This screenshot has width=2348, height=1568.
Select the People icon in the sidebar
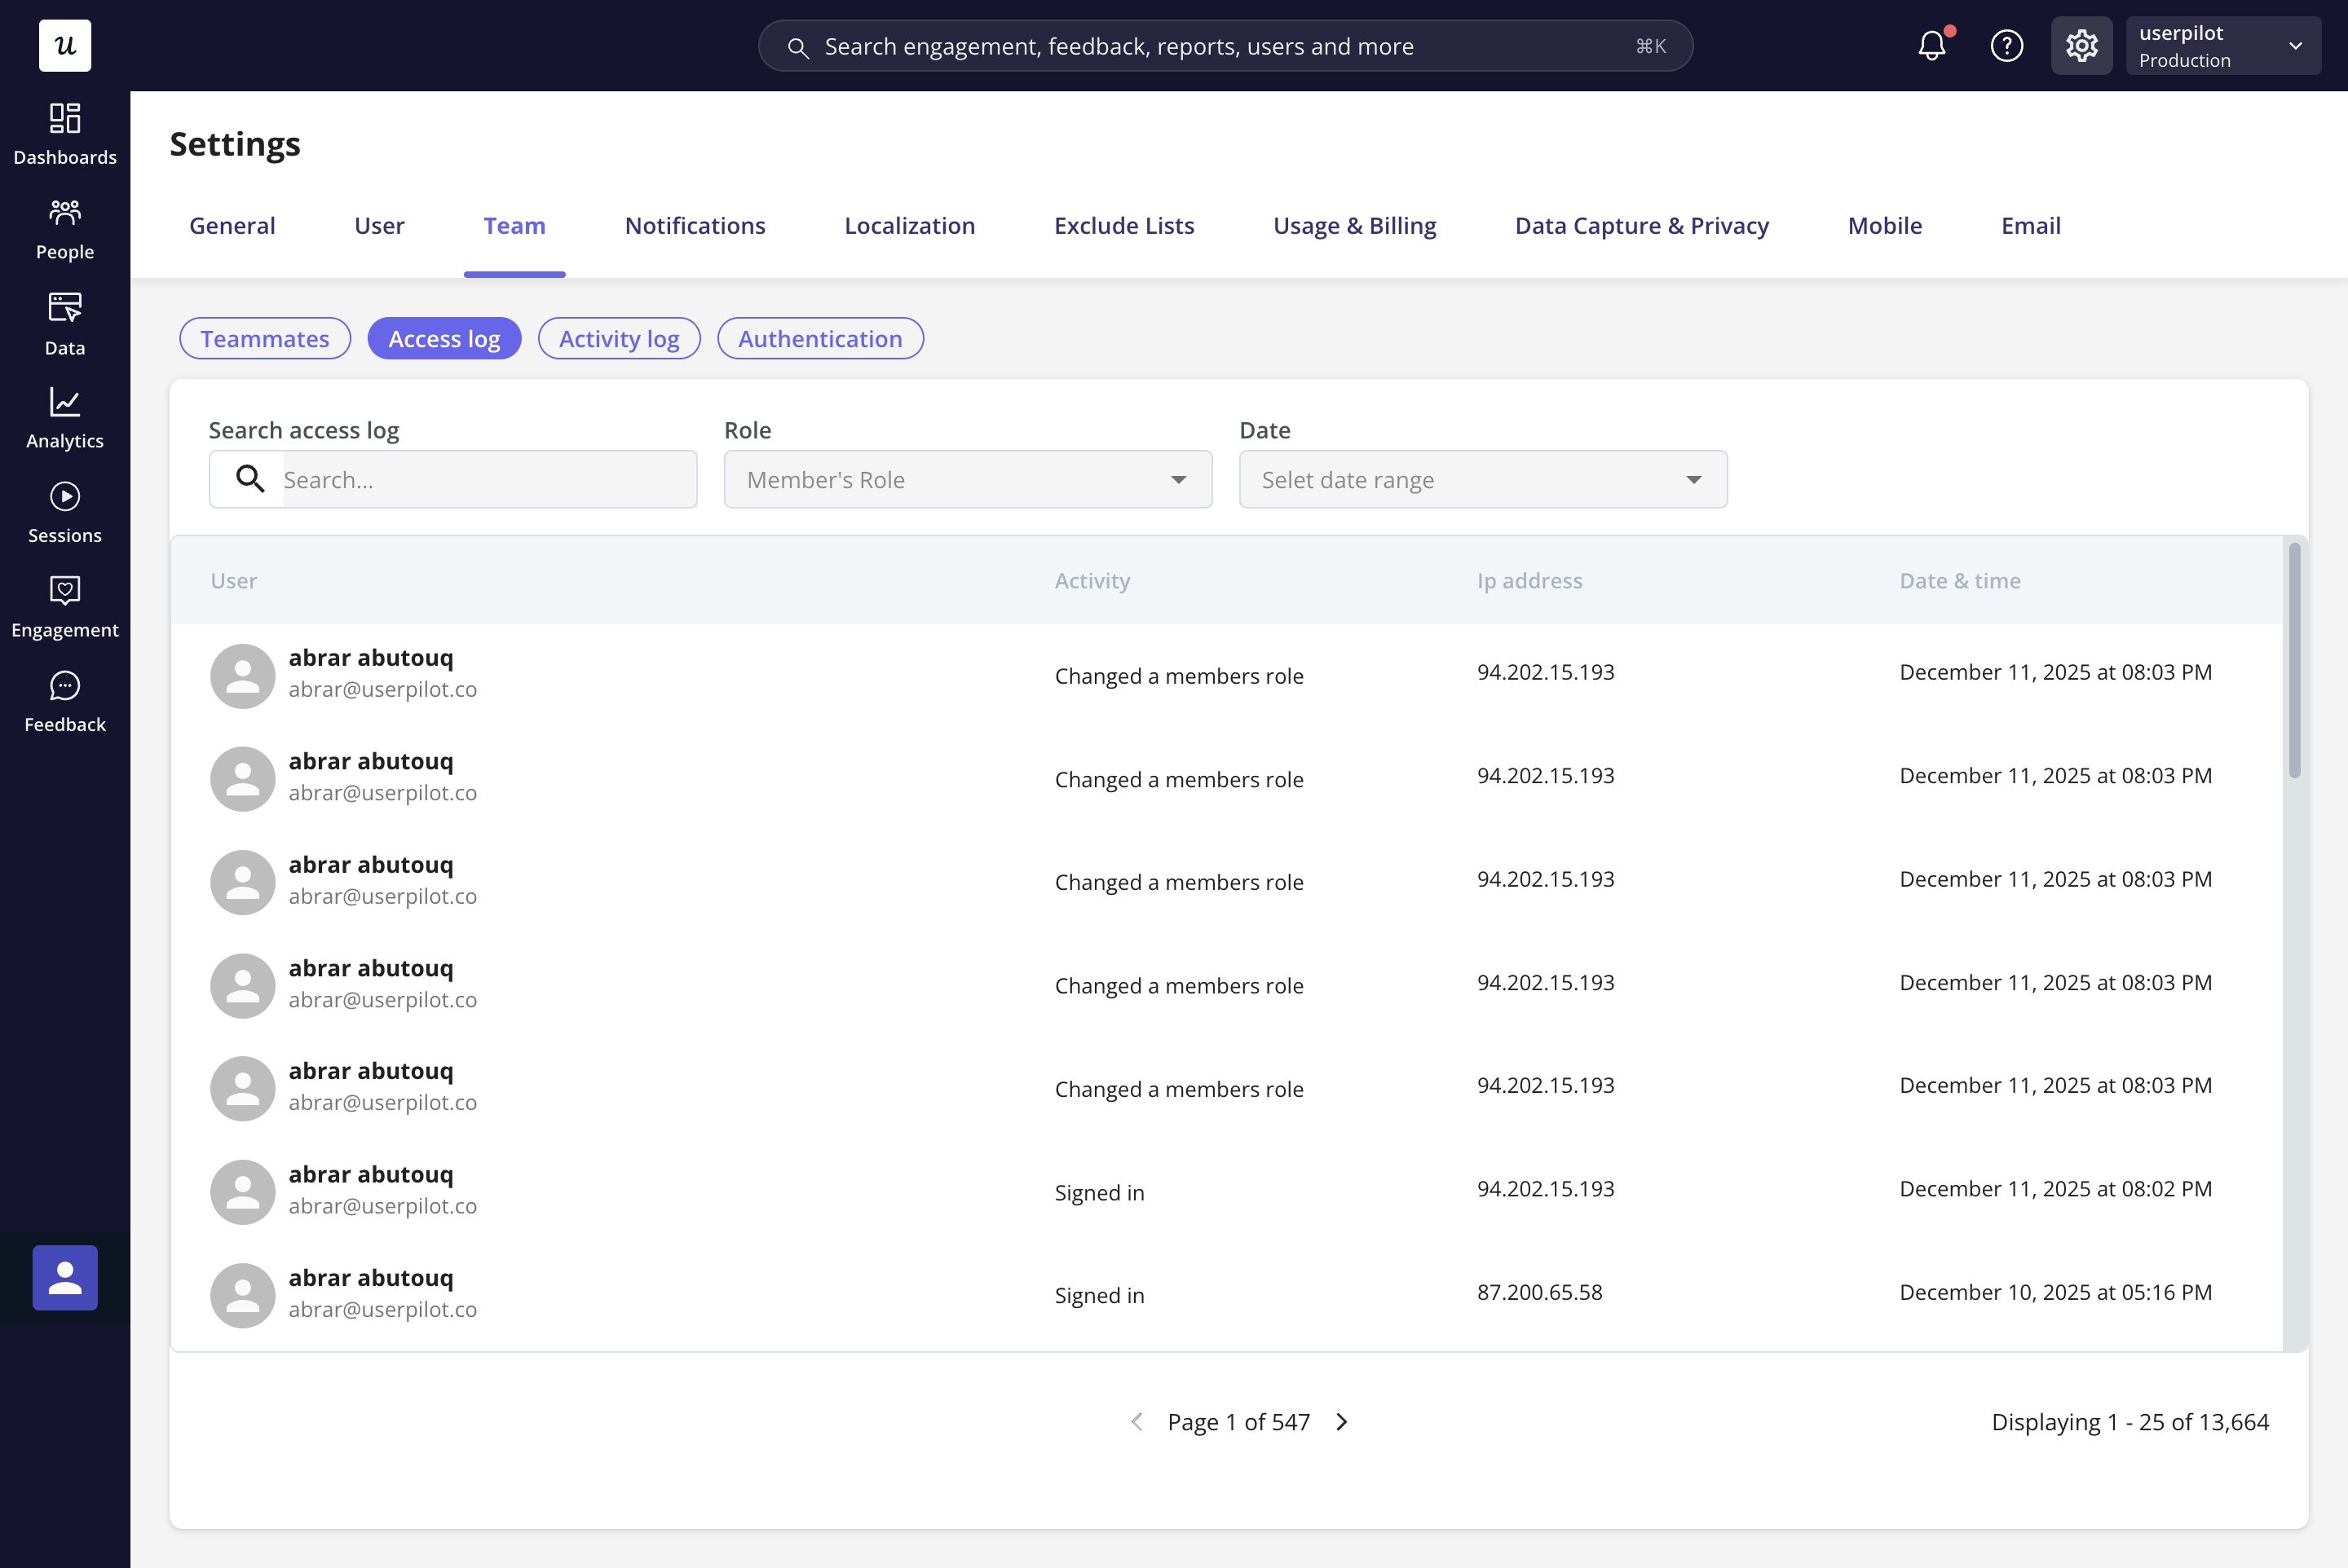coord(65,226)
